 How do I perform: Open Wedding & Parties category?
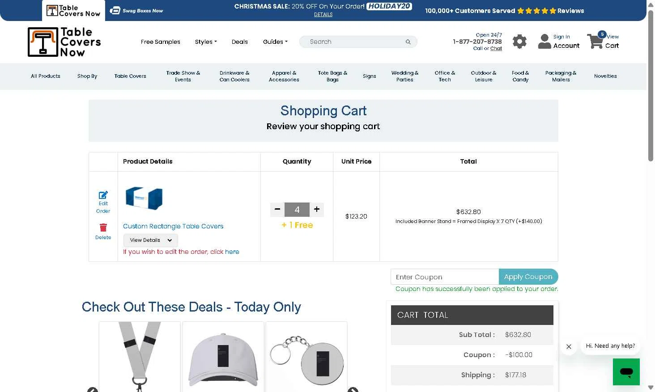[x=405, y=76]
